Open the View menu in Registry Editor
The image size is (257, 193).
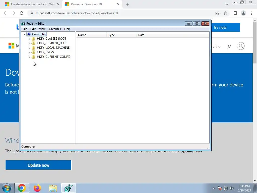(x=42, y=29)
